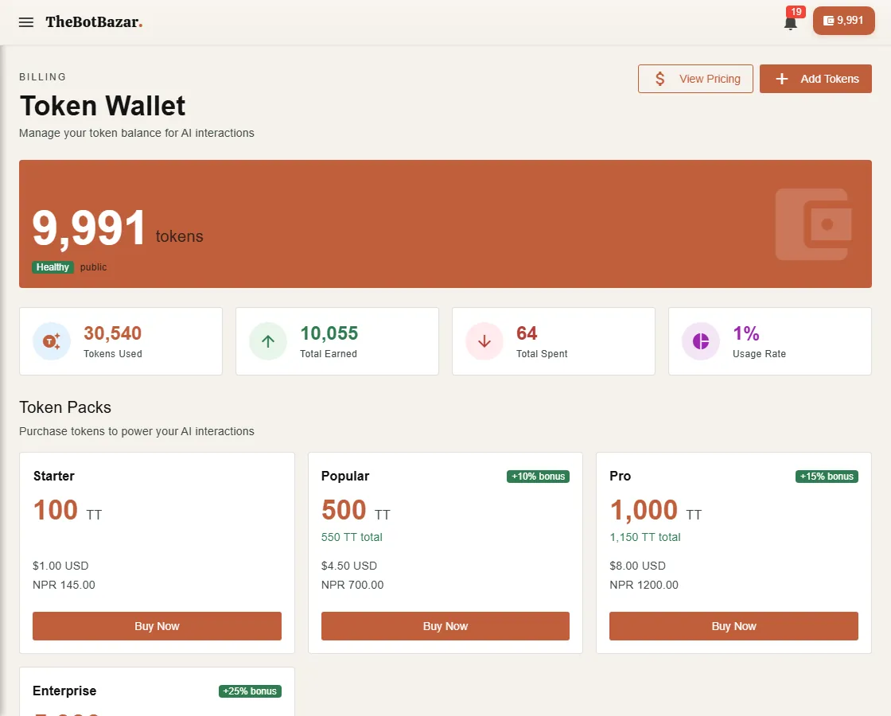Click the wallet balance 9,991 header button
Image resolution: width=891 pixels, height=716 pixels.
pyautogui.click(x=843, y=21)
